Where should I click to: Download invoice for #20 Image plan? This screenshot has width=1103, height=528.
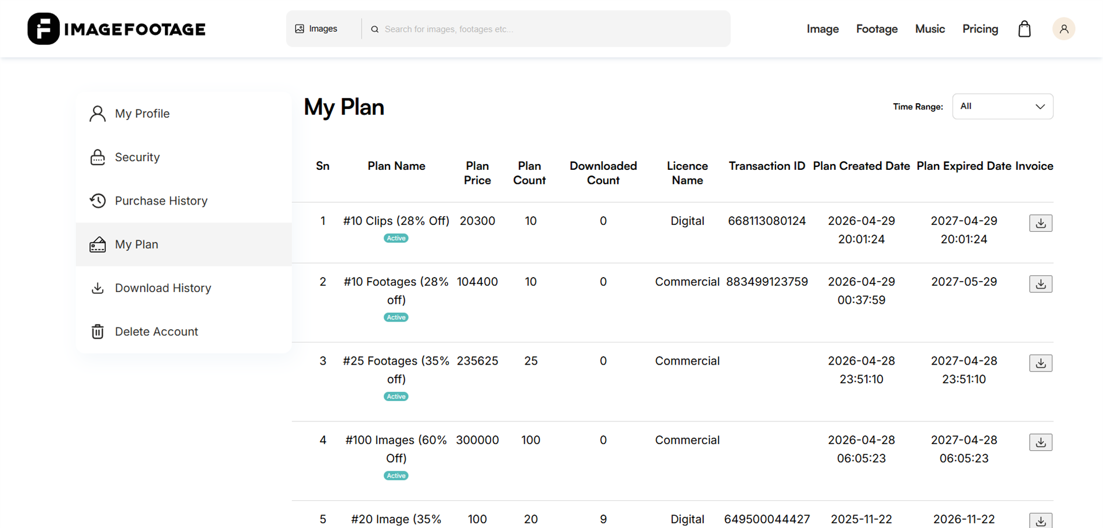(1040, 520)
